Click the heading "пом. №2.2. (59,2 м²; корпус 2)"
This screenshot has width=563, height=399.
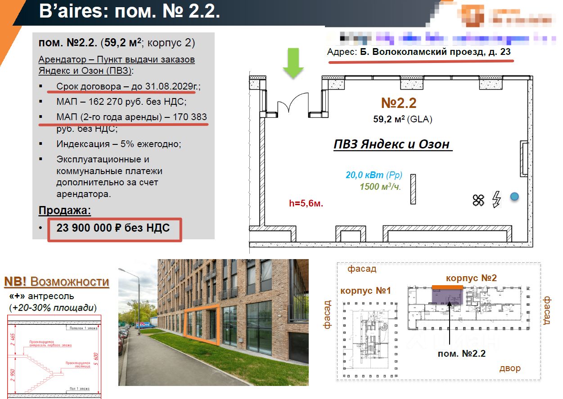pyautogui.click(x=117, y=44)
